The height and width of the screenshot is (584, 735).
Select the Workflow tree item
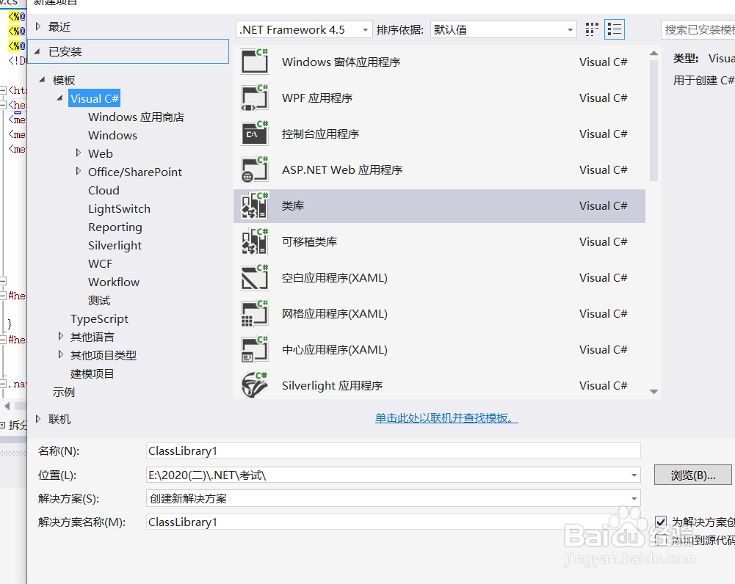(113, 282)
